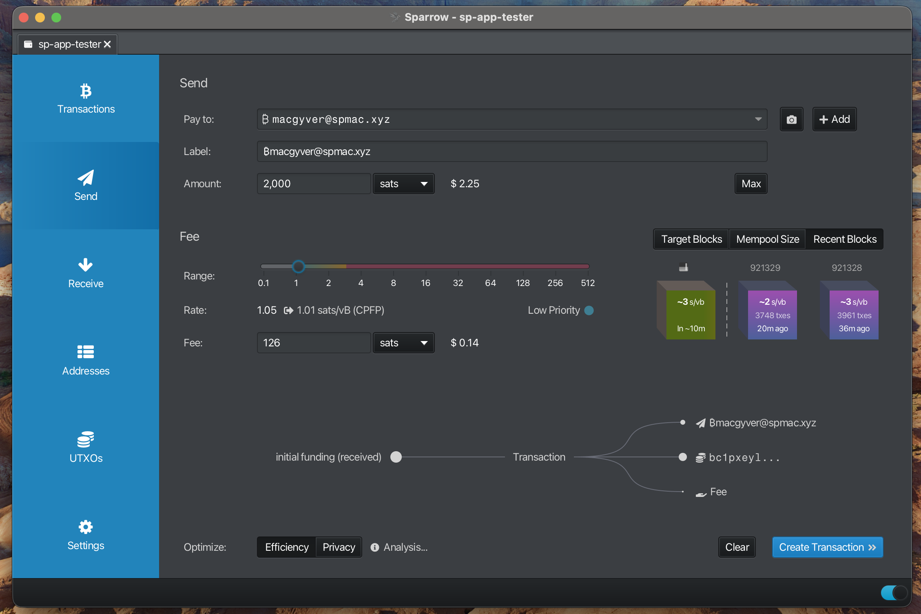Toggle the connection switch in status bar
The width and height of the screenshot is (921, 614).
pyautogui.click(x=894, y=593)
